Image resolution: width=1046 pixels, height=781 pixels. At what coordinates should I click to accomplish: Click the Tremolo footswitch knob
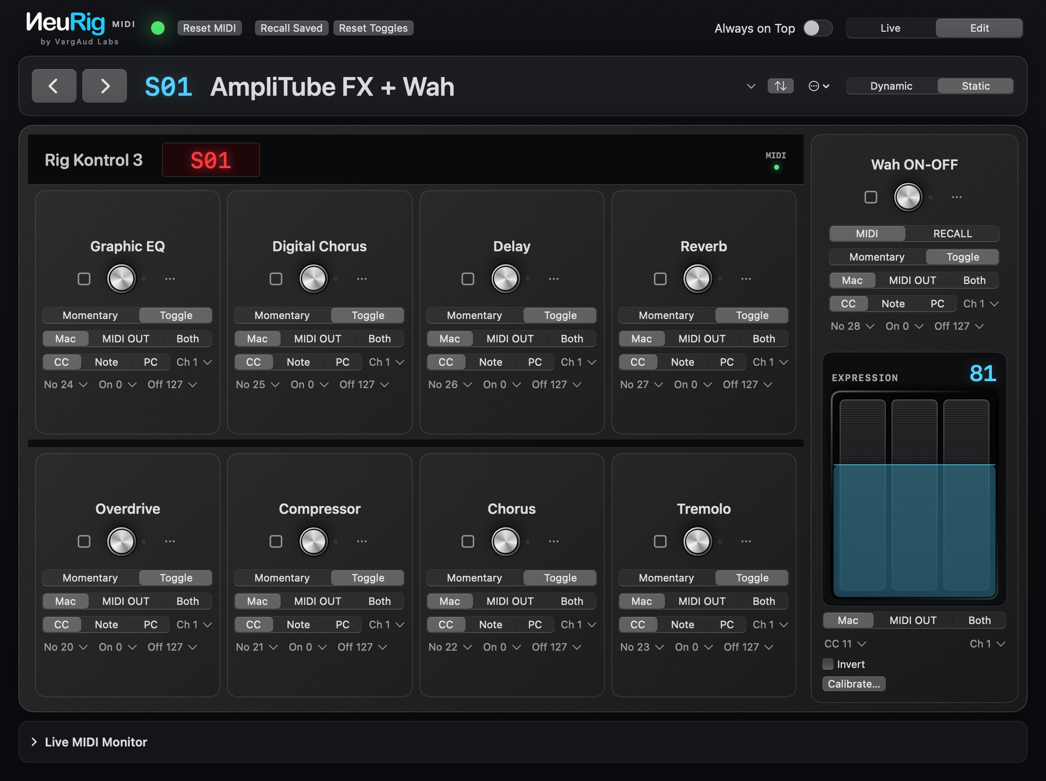coord(698,541)
